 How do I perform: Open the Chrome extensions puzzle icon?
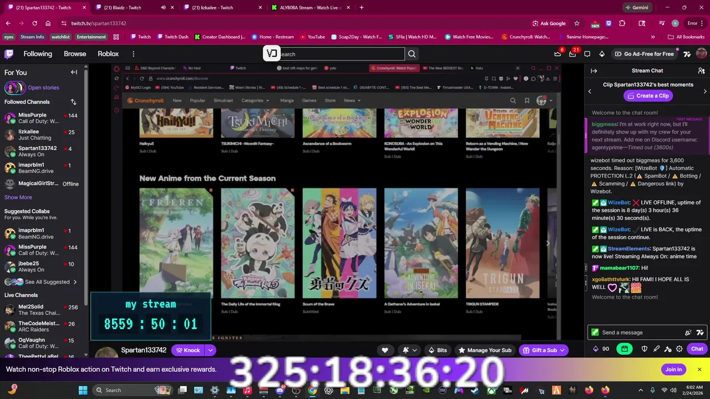click(x=622, y=23)
